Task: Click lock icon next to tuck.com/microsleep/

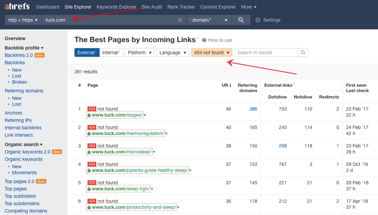Action: pos(89,152)
